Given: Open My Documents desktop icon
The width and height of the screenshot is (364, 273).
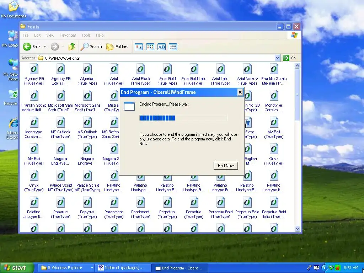Looking at the screenshot, I should tap(14, 10).
